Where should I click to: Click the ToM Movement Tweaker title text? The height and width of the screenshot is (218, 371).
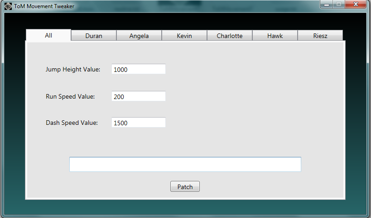coord(44,6)
